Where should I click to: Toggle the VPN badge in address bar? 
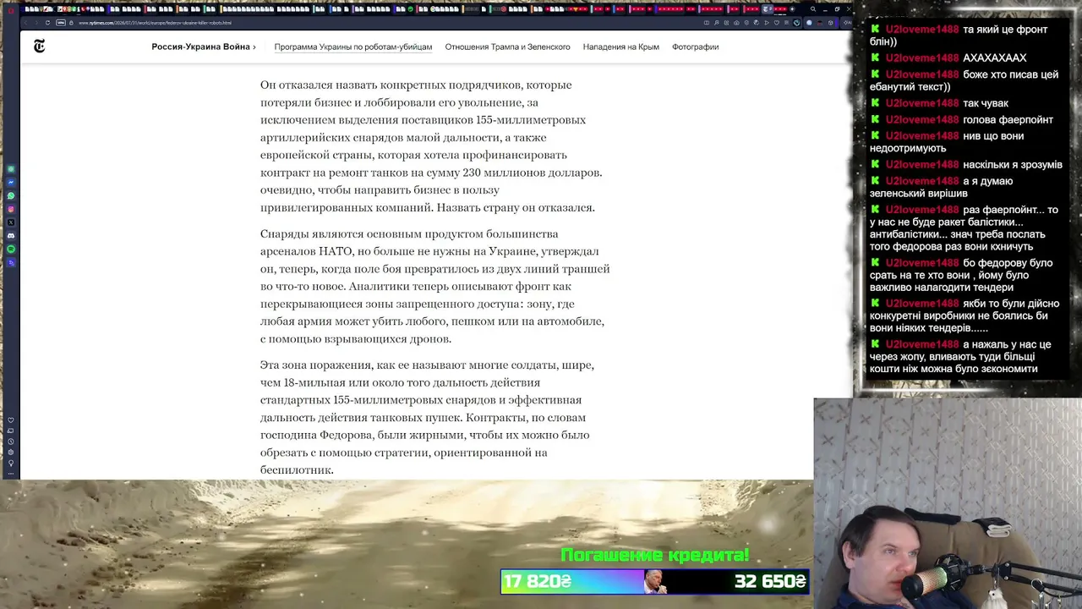point(61,23)
